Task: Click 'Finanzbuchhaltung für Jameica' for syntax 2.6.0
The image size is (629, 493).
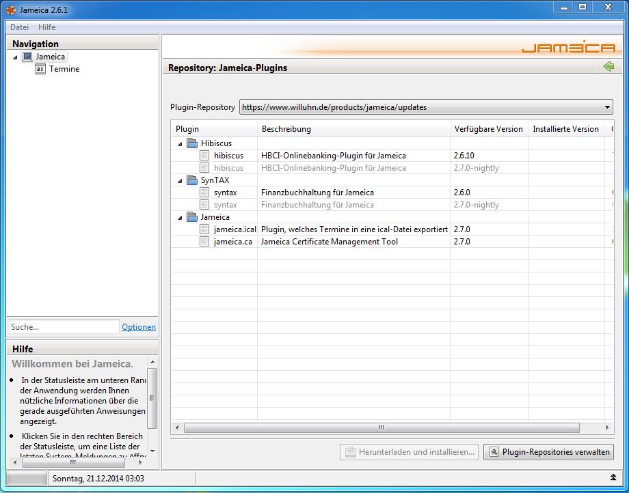Action: pos(317,193)
